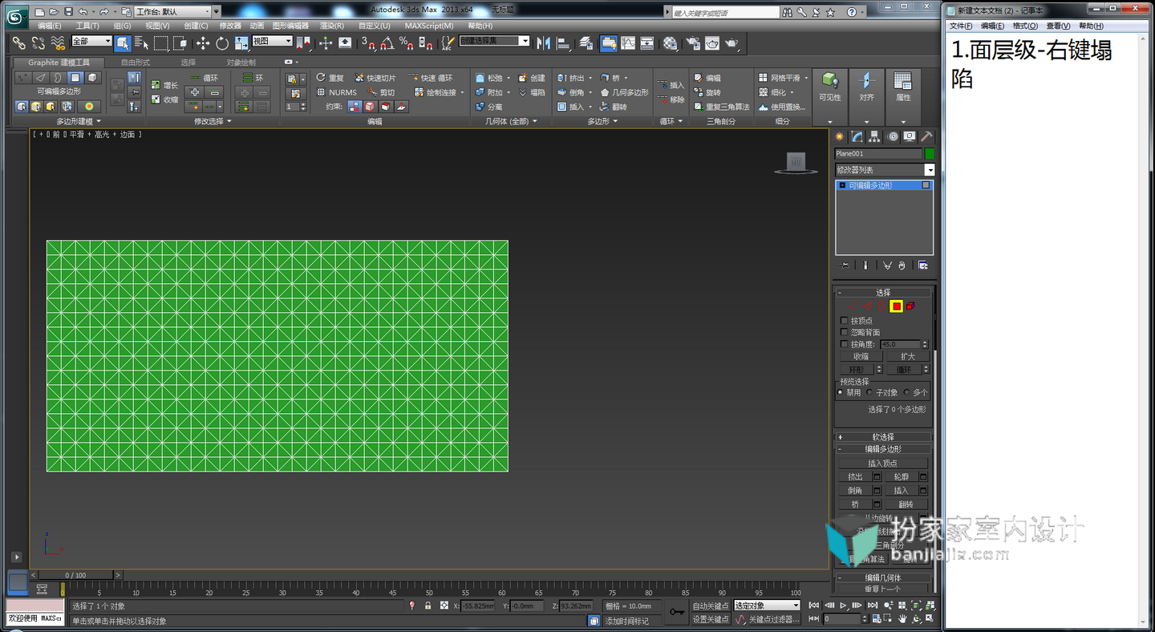Toggle 自动关键点 auto key
The width and height of the screenshot is (1155, 632).
pos(711,606)
